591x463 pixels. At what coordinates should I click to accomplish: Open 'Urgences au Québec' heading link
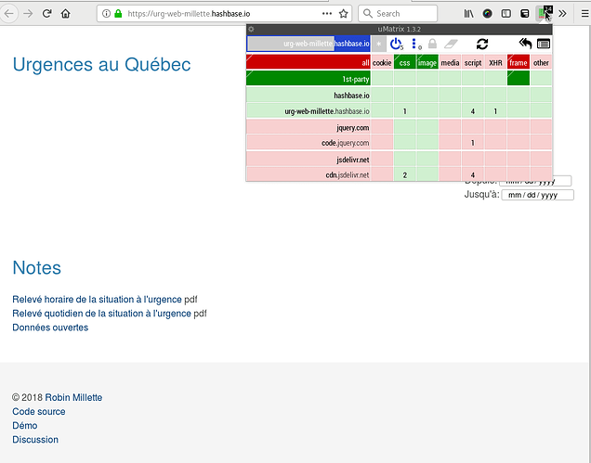pyautogui.click(x=101, y=64)
